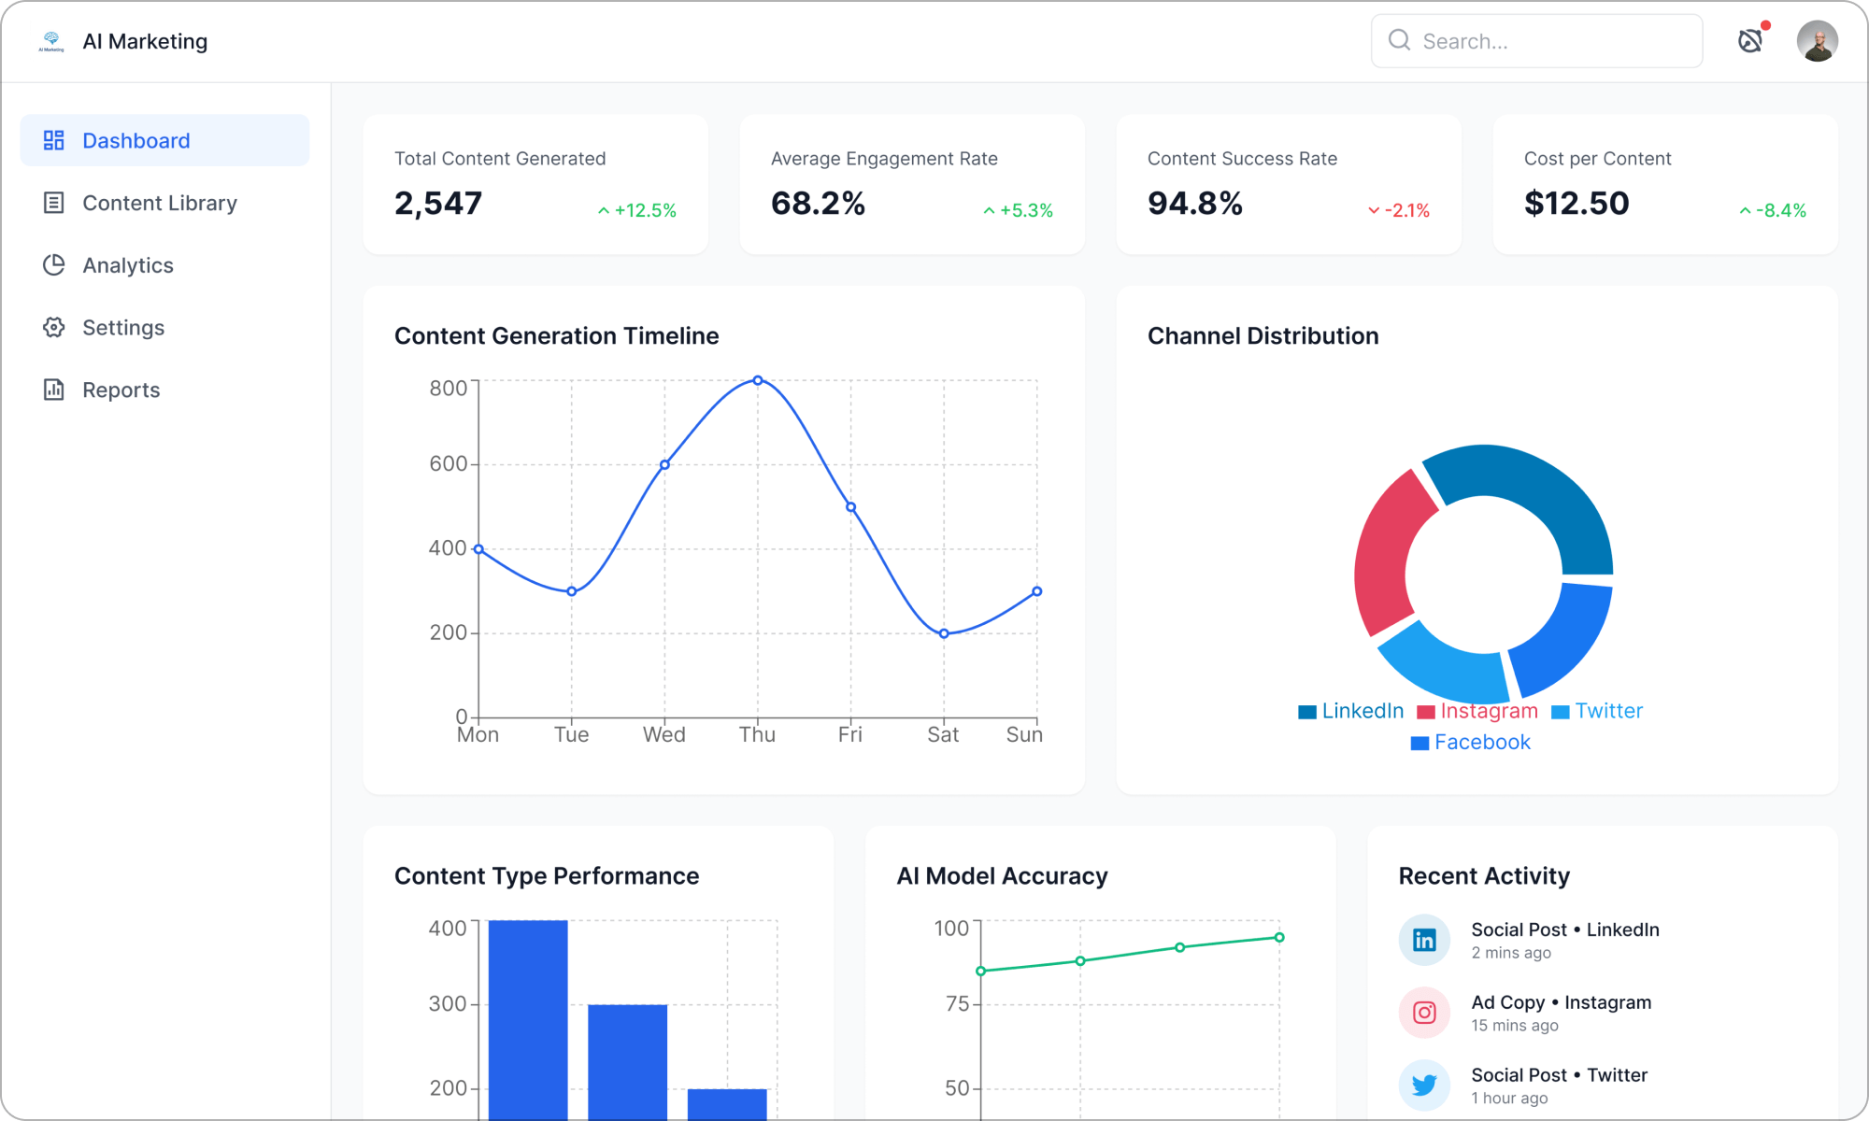Open the notification bell with red badge
Screen dimensions: 1869x1121
point(1751,40)
